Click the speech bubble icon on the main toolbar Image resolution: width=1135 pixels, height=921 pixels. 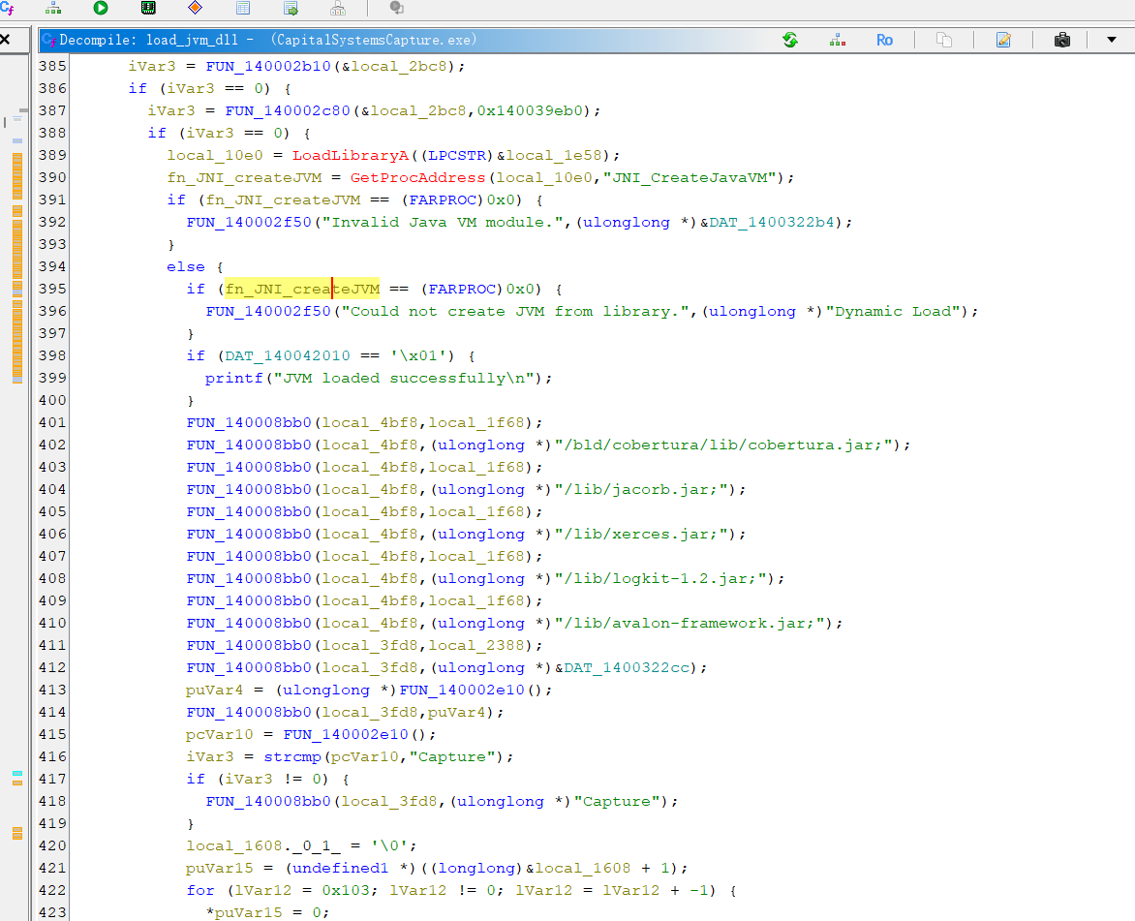395,9
